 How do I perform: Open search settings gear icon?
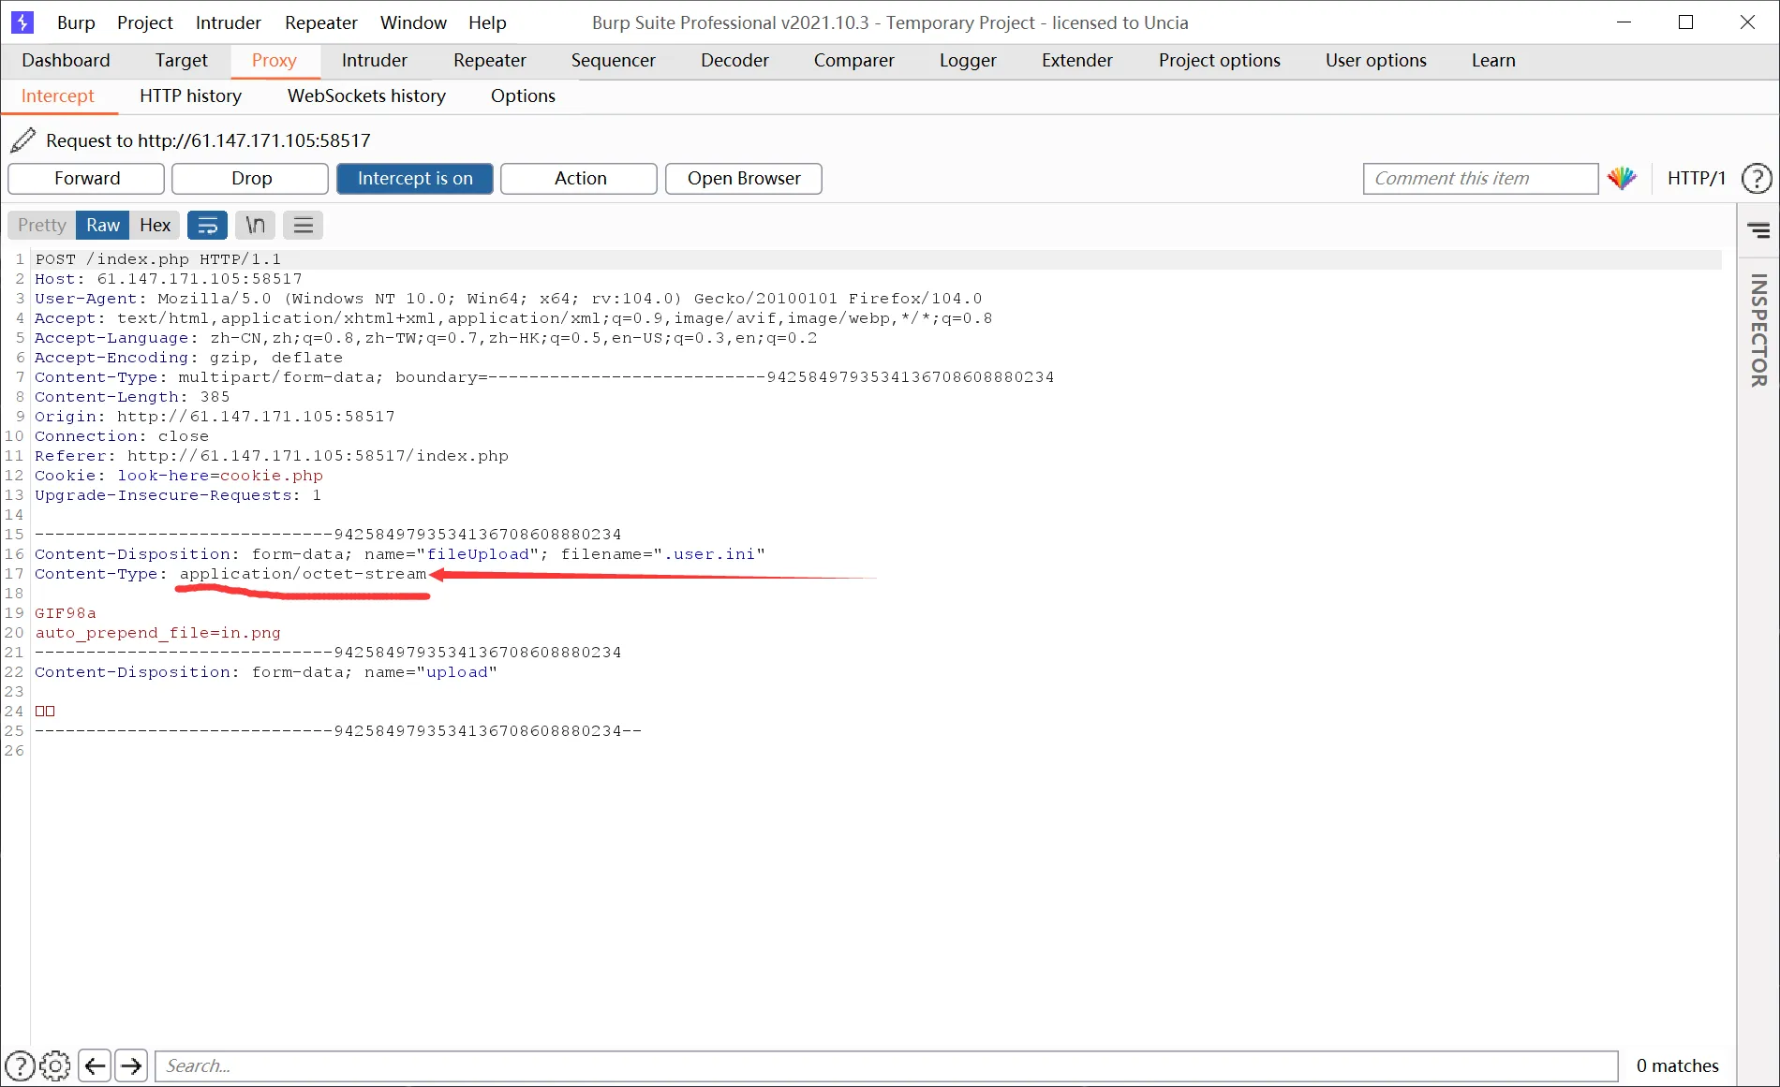pyautogui.click(x=55, y=1065)
